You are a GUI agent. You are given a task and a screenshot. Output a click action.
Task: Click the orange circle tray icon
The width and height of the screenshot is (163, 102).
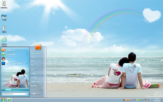(x=129, y=100)
